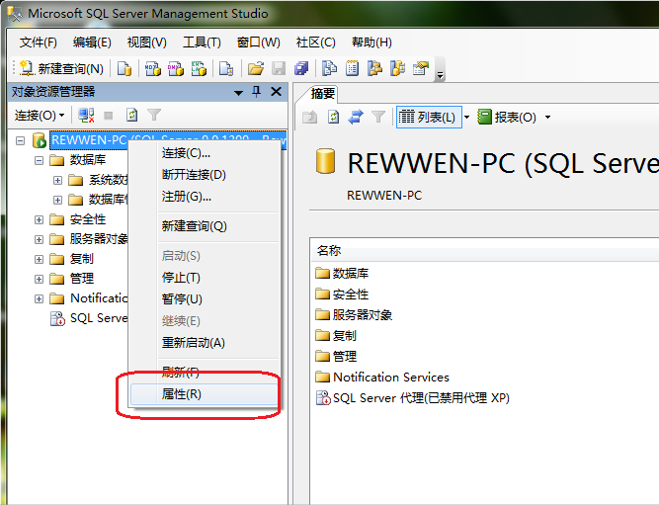Image resolution: width=659 pixels, height=505 pixels.
Task: Expand the 系统数据库 tree folder
Action: [x=57, y=180]
